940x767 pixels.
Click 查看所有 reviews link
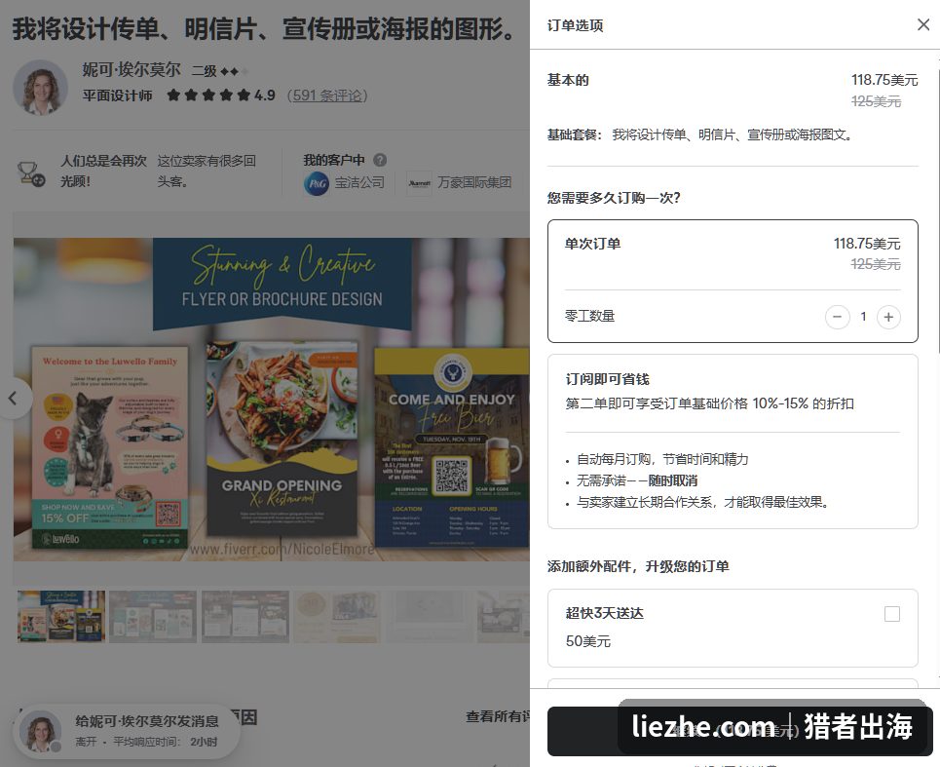coord(498,716)
